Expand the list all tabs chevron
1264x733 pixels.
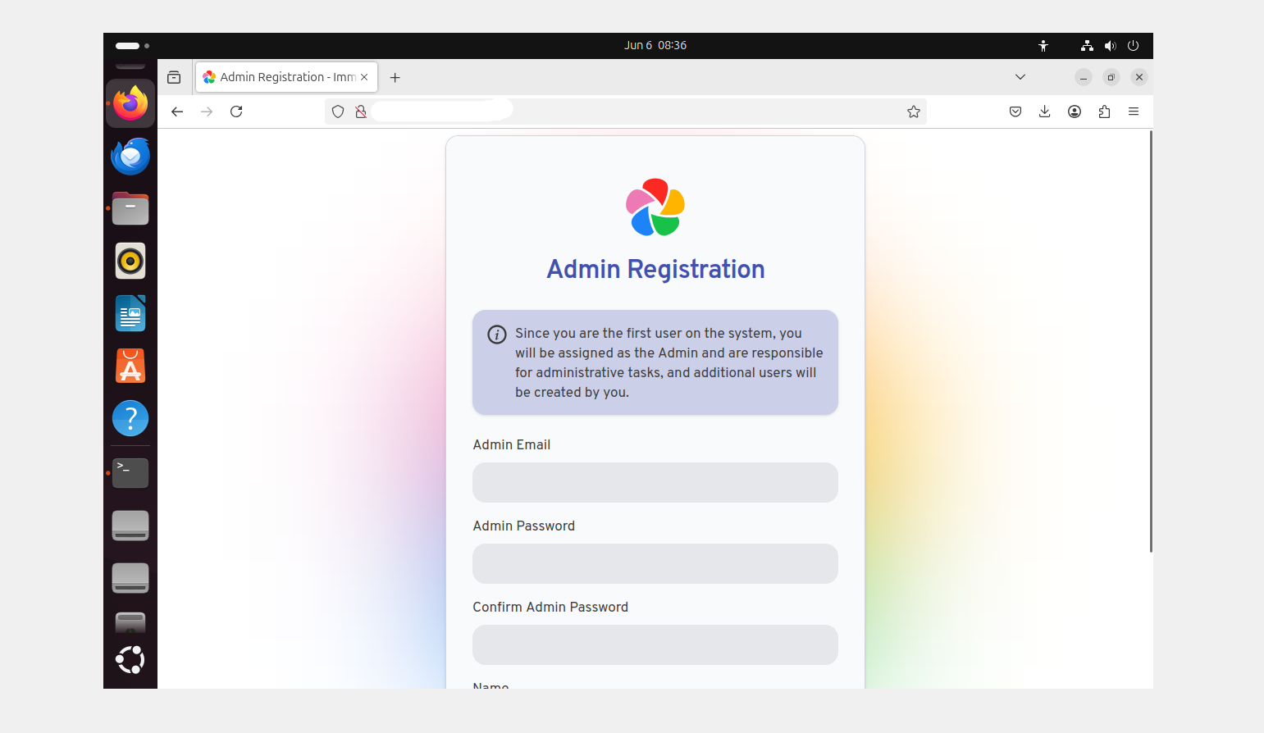coord(1020,77)
